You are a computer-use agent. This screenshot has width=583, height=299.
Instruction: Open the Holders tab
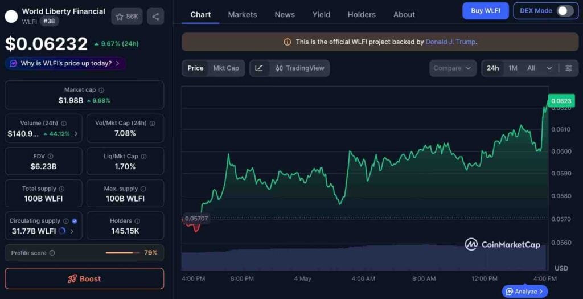click(362, 14)
